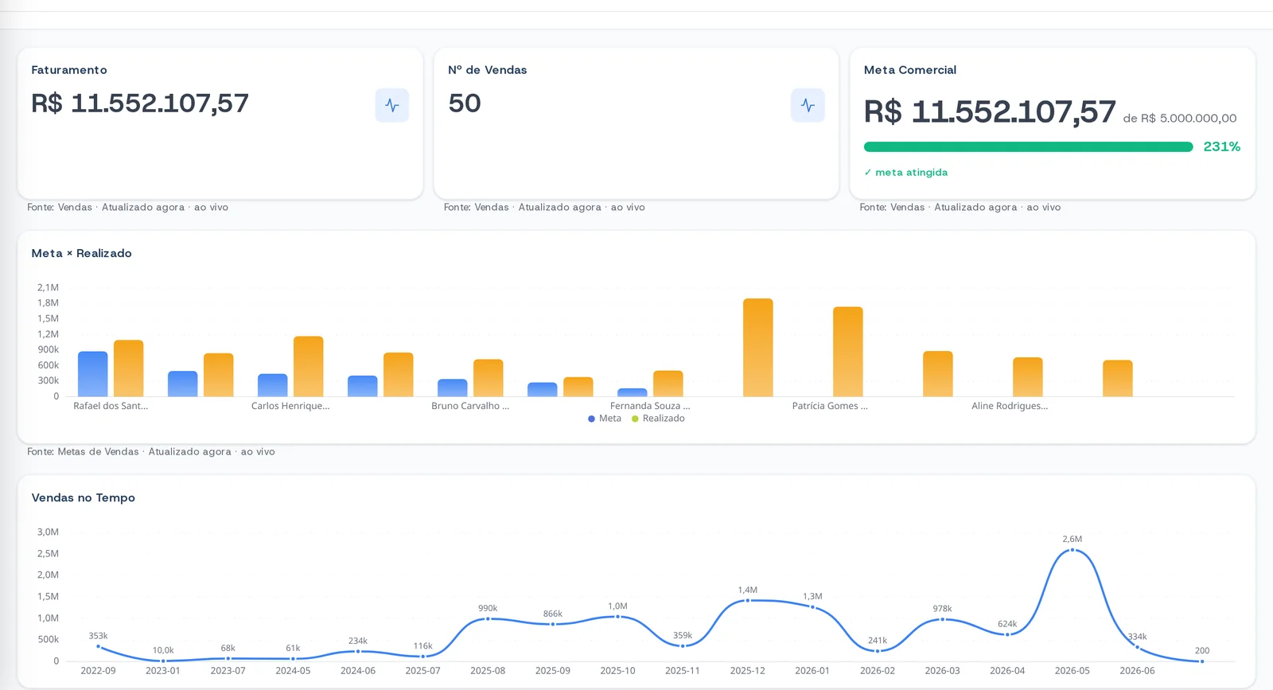The width and height of the screenshot is (1273, 690).
Task: Select the blue Meta bar for Bruno Carvalho ...
Action: click(x=453, y=388)
